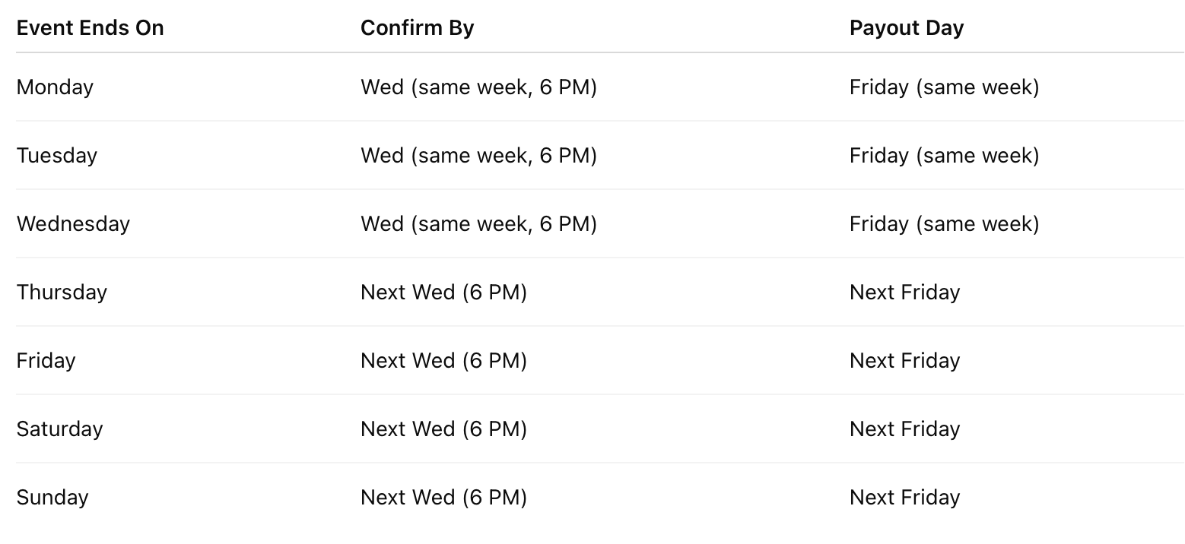This screenshot has height=544, width=1185.
Task: Click the "Payout Day" column header
Action: click(x=906, y=28)
